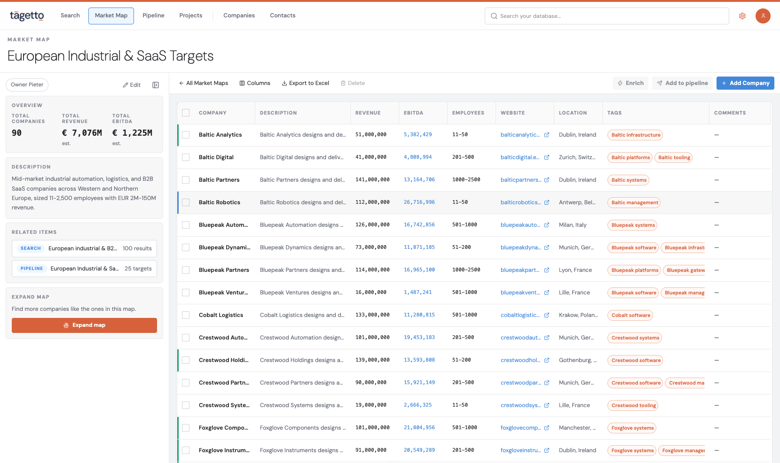Open the Contacts tab
780x463 pixels.
coord(283,15)
